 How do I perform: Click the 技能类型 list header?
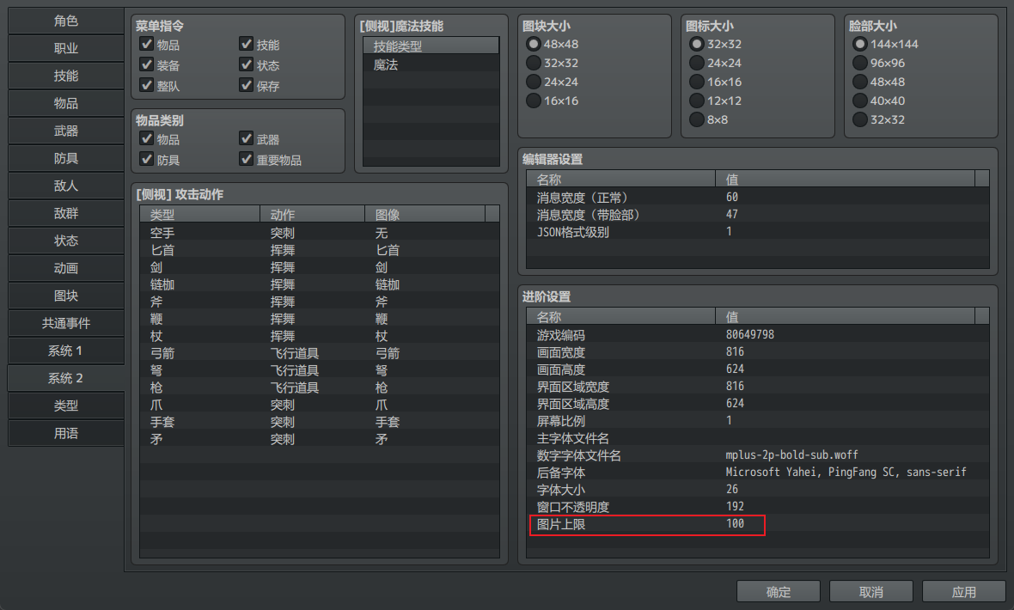tap(431, 46)
